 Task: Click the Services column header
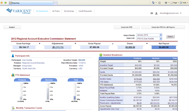coord(156,58)
